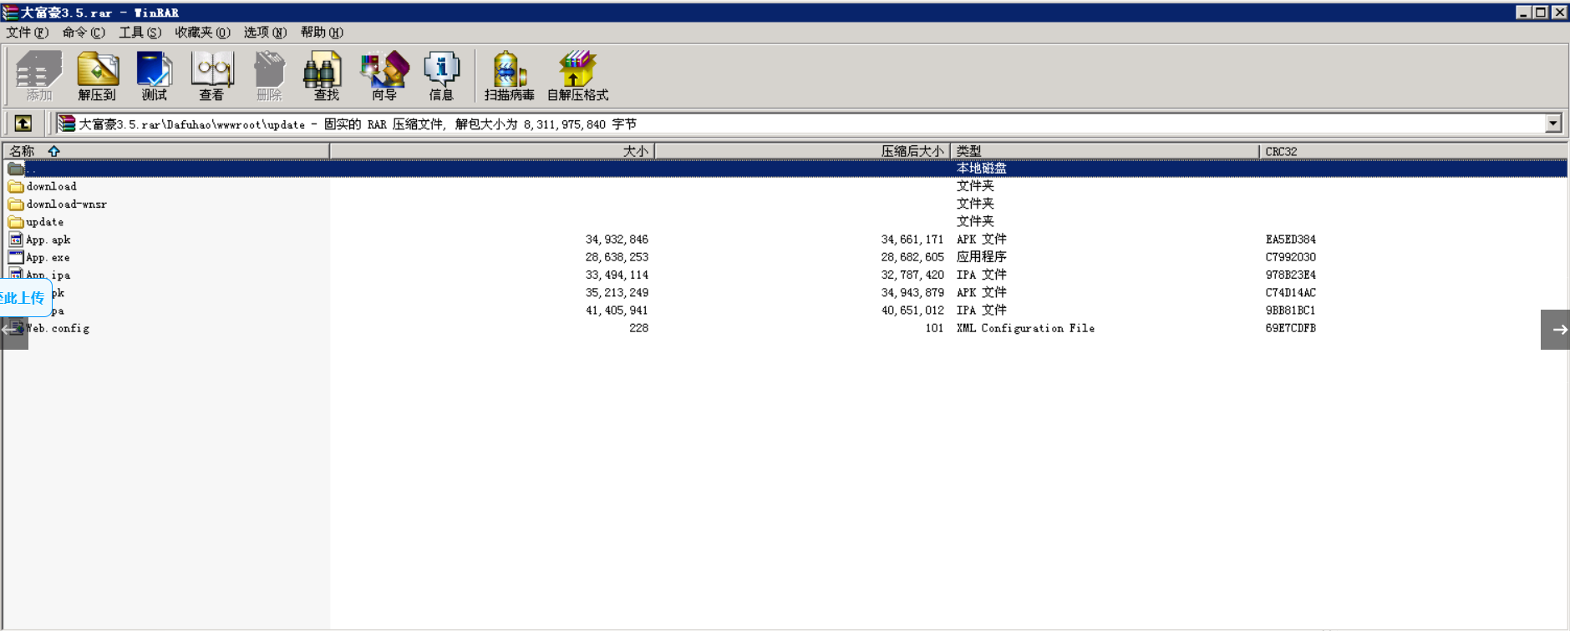Screen dimensions: 1570x631
Task: Open the address bar dropdown arrow
Action: coord(1553,124)
